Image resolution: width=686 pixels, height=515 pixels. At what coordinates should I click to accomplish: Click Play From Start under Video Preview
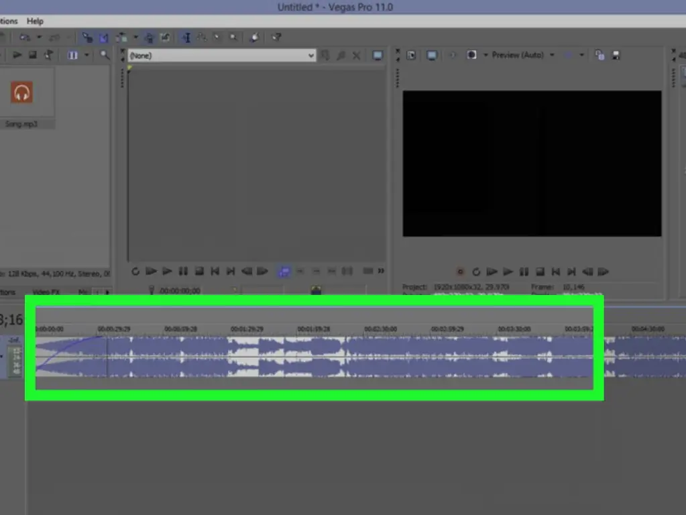(492, 272)
